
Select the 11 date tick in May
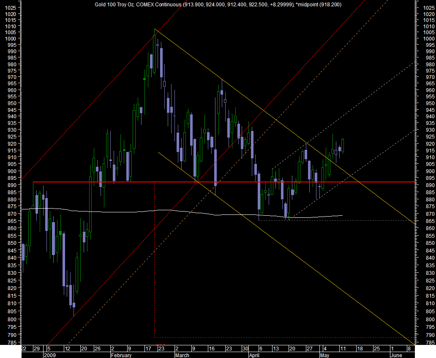point(343,349)
